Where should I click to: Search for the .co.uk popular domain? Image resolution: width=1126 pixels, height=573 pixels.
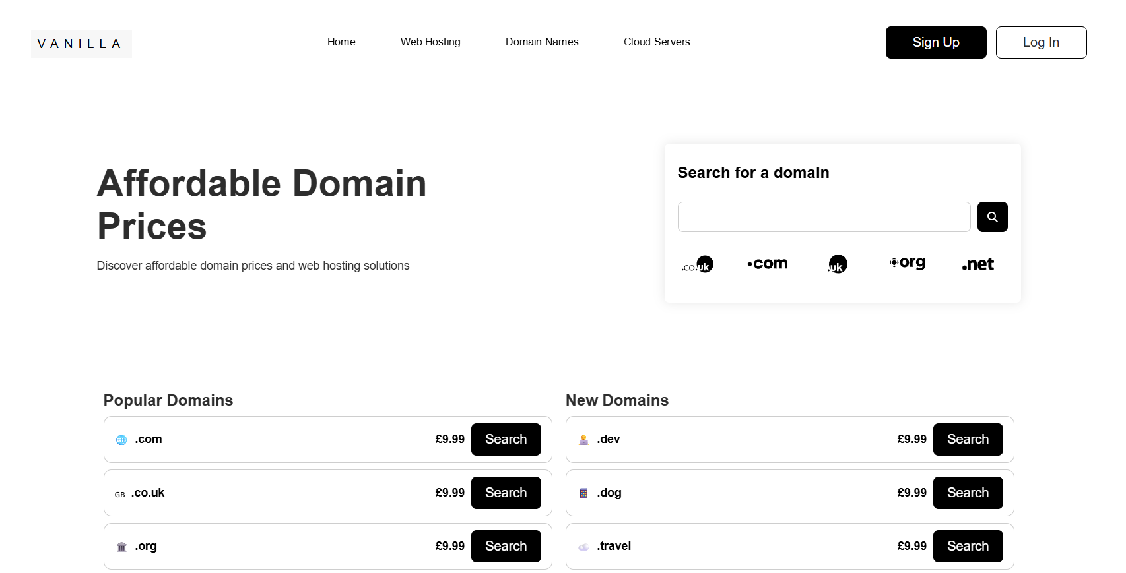[x=506, y=493]
